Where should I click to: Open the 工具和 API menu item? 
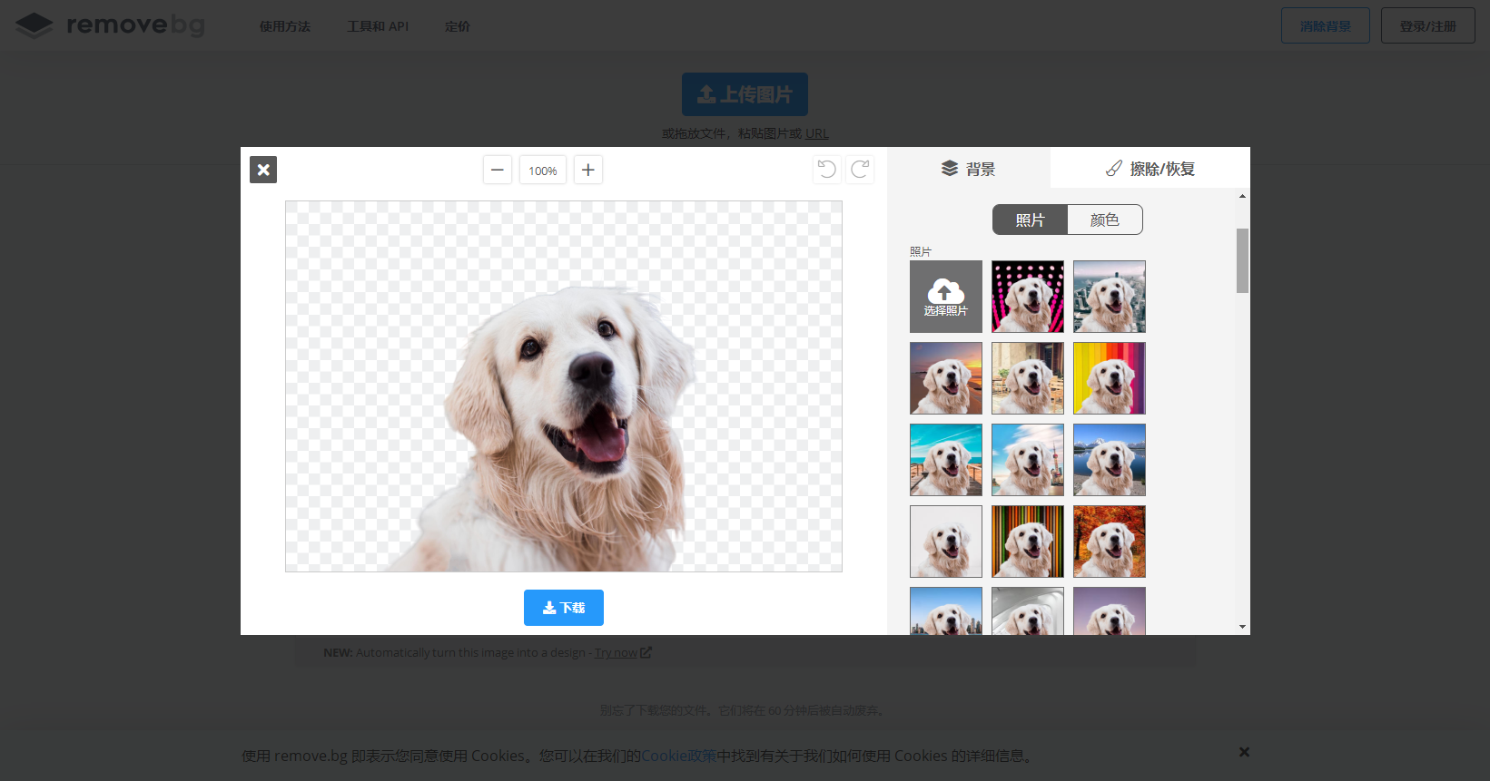[378, 26]
